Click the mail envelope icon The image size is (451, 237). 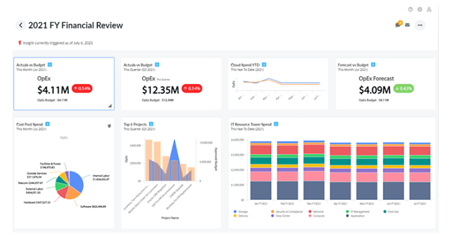[407, 25]
